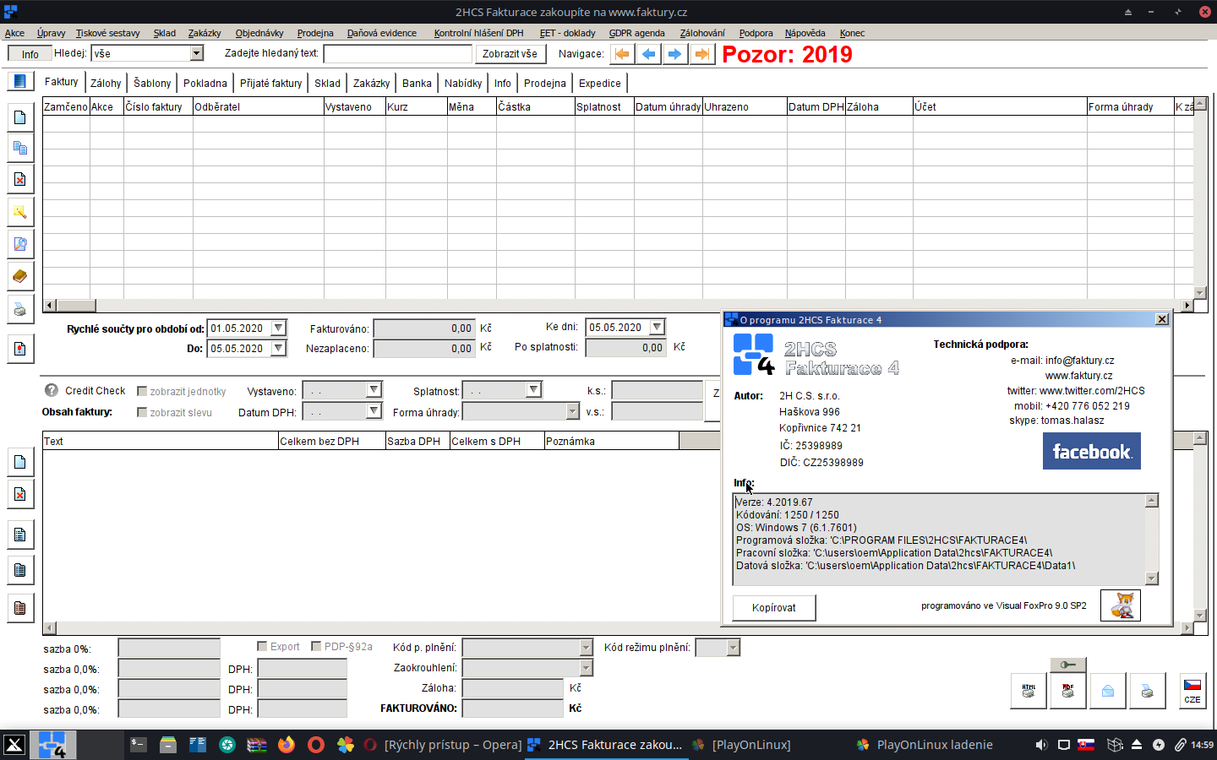Viewport: 1217px width, 760px height.
Task: Click the fox icon in About dialog
Action: click(x=1121, y=605)
